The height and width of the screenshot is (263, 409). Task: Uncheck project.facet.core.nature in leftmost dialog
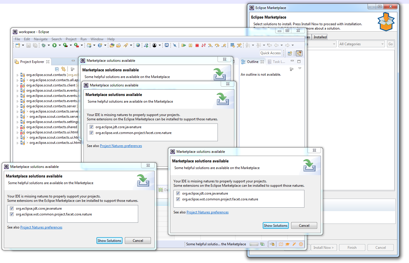click(x=12, y=214)
